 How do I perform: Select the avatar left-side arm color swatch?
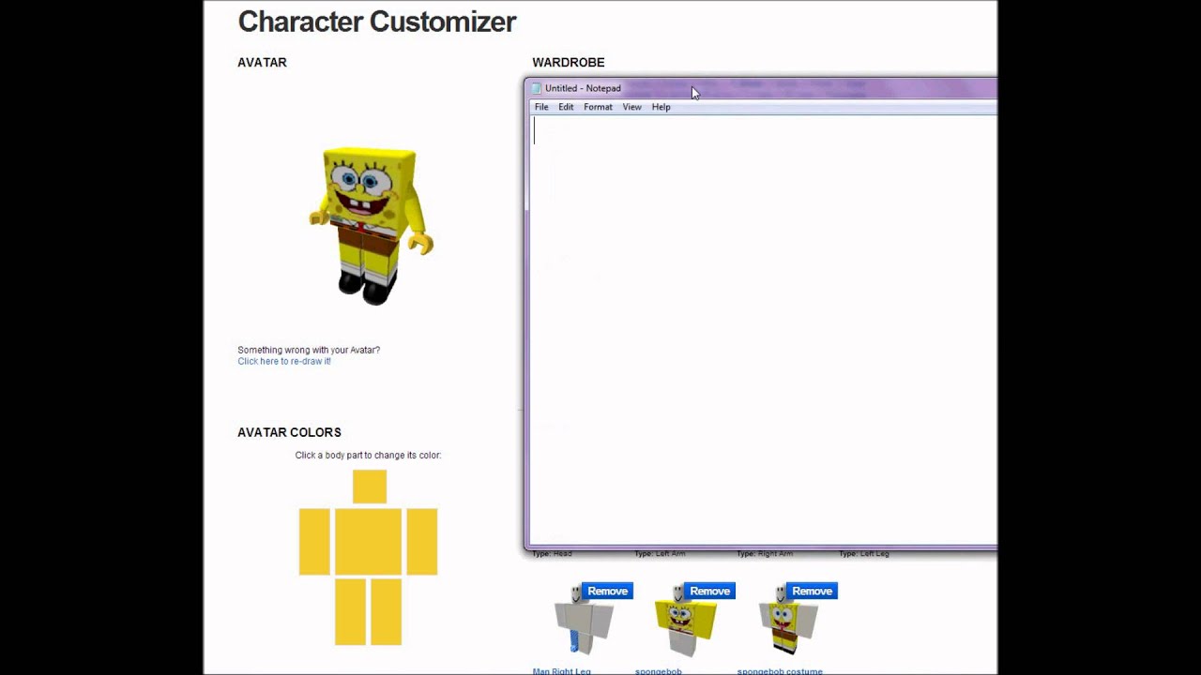pyautogui.click(x=314, y=542)
